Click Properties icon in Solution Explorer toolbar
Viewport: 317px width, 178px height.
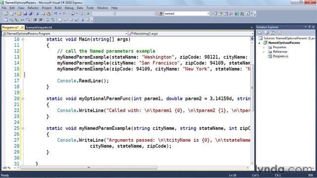[260, 33]
